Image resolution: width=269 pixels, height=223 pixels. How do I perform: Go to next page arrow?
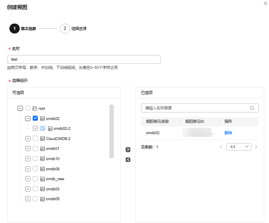point(256,147)
